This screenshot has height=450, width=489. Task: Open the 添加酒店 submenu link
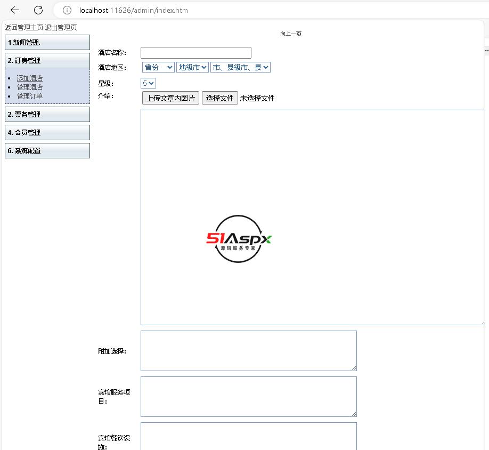click(30, 78)
